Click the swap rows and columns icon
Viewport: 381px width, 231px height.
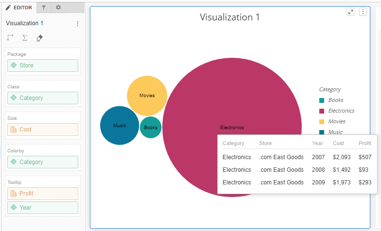[11, 38]
